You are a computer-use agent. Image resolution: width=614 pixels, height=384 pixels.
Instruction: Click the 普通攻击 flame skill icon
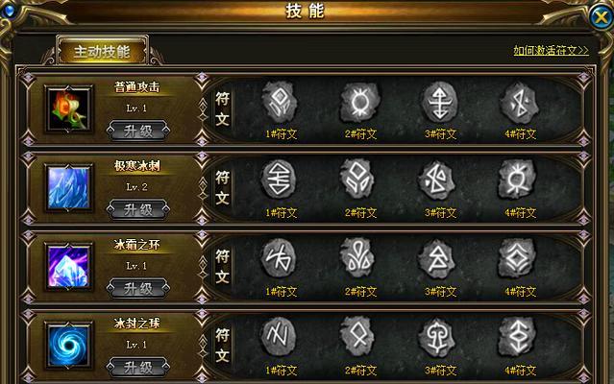(69, 109)
